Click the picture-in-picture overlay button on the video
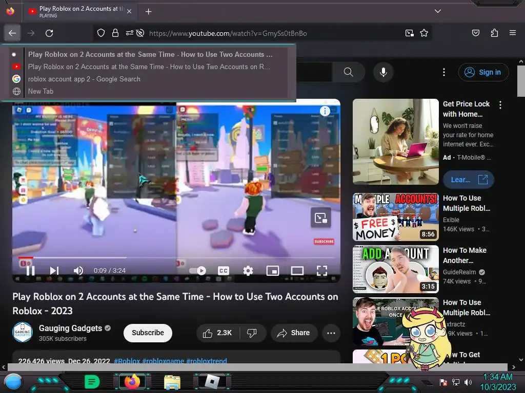Screen dimensions: 525x393 tap(321, 218)
